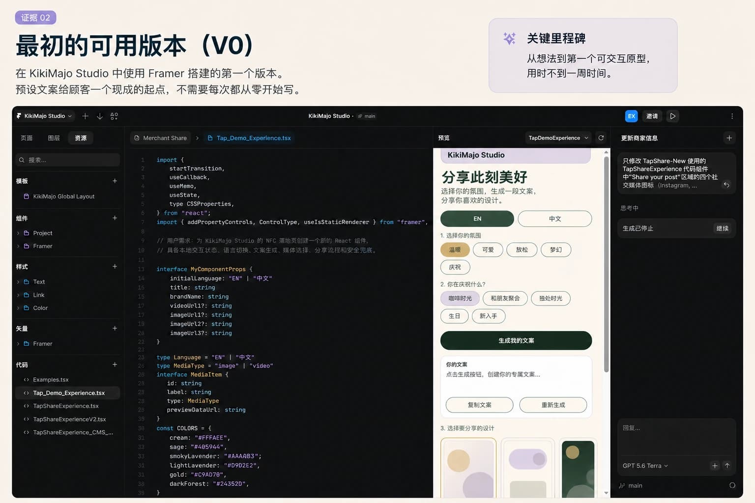Click the 生成我的文案 button
The height and width of the screenshot is (503, 755).
point(516,340)
